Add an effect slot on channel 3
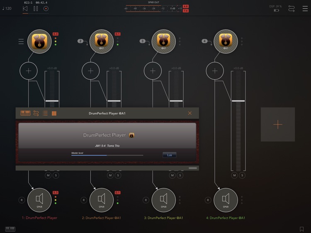This screenshot has width=311, height=233. [x=153, y=71]
